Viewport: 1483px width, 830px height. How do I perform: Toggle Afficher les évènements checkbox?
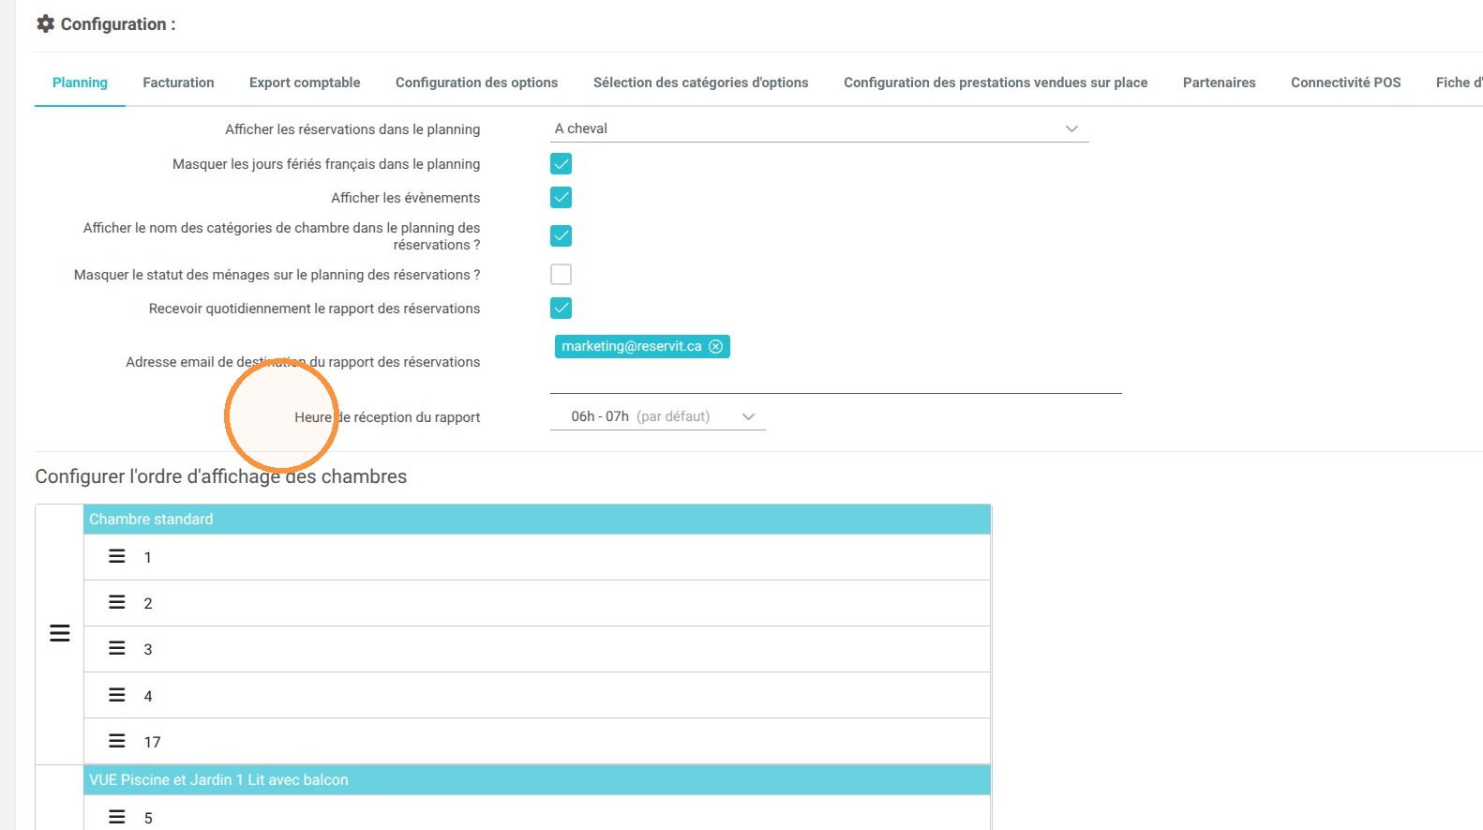click(x=561, y=198)
